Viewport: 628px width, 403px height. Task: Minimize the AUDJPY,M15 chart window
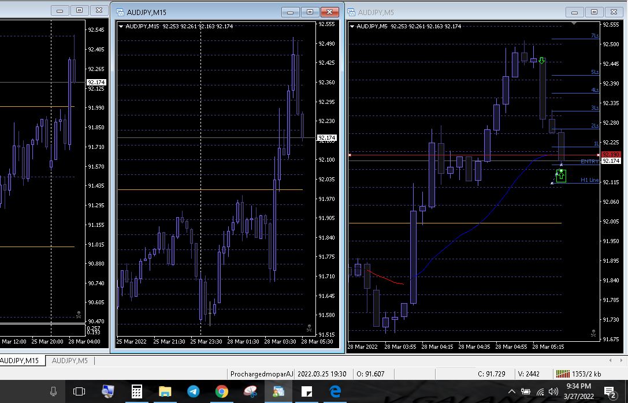(291, 12)
